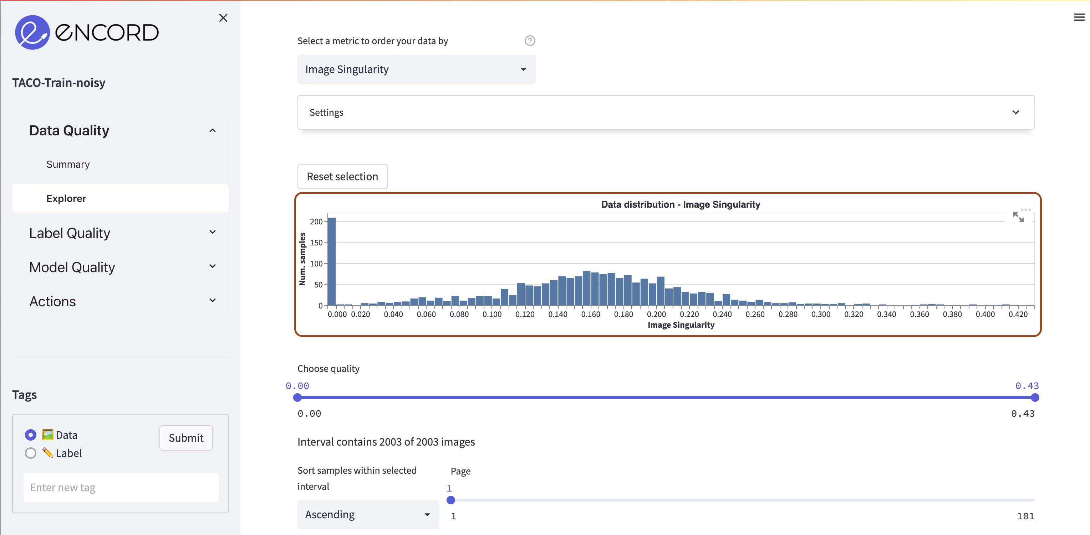Screen dimensions: 1090x535
Task: Click the Page slider handle
Action: (x=450, y=500)
